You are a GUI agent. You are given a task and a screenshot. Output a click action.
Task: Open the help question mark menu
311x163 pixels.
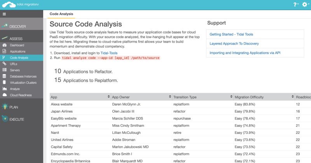(296, 5)
